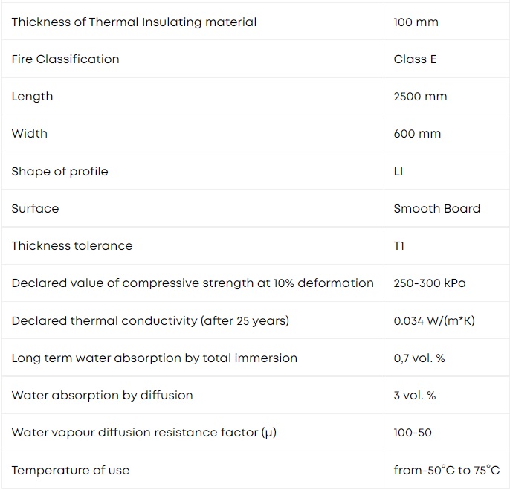510x490 pixels.
Task: Click the '2500 mm' length value
Action: coord(420,97)
